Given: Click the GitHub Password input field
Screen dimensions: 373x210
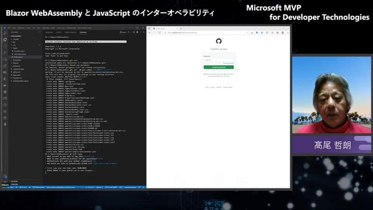Looking at the screenshot, I should (219, 60).
